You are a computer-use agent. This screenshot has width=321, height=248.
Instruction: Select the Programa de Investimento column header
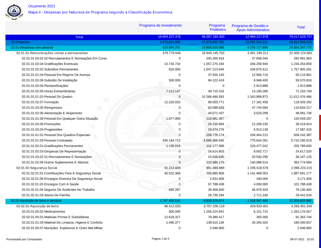point(160,25)
